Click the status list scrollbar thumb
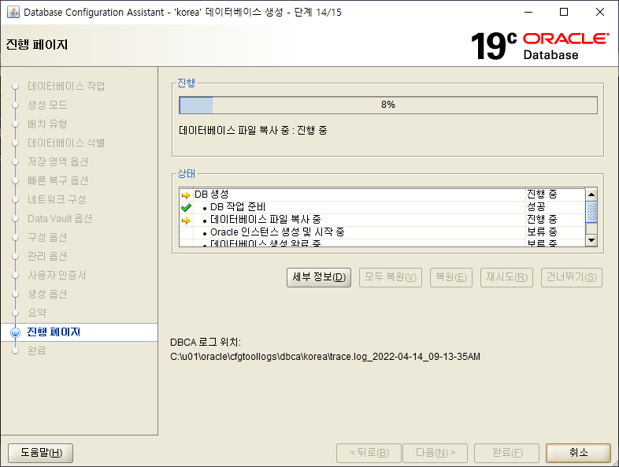619x467 pixels. click(591, 212)
